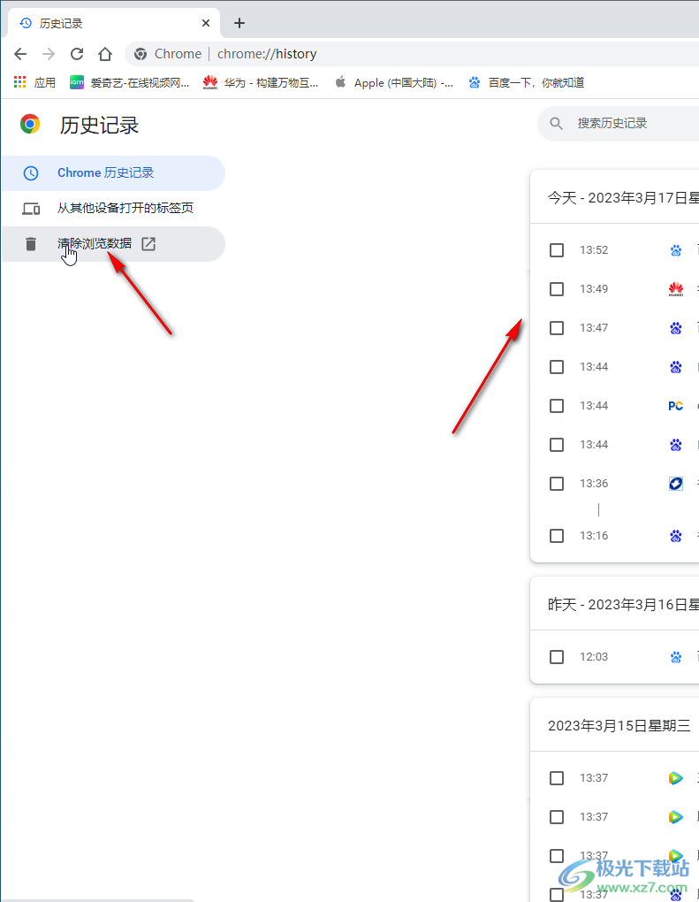Check the 13:52 history entry checkbox

[557, 250]
